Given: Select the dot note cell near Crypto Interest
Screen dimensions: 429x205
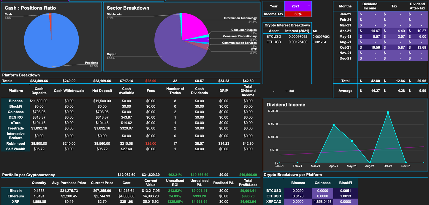Looking at the screenshot, I should 273,91.
